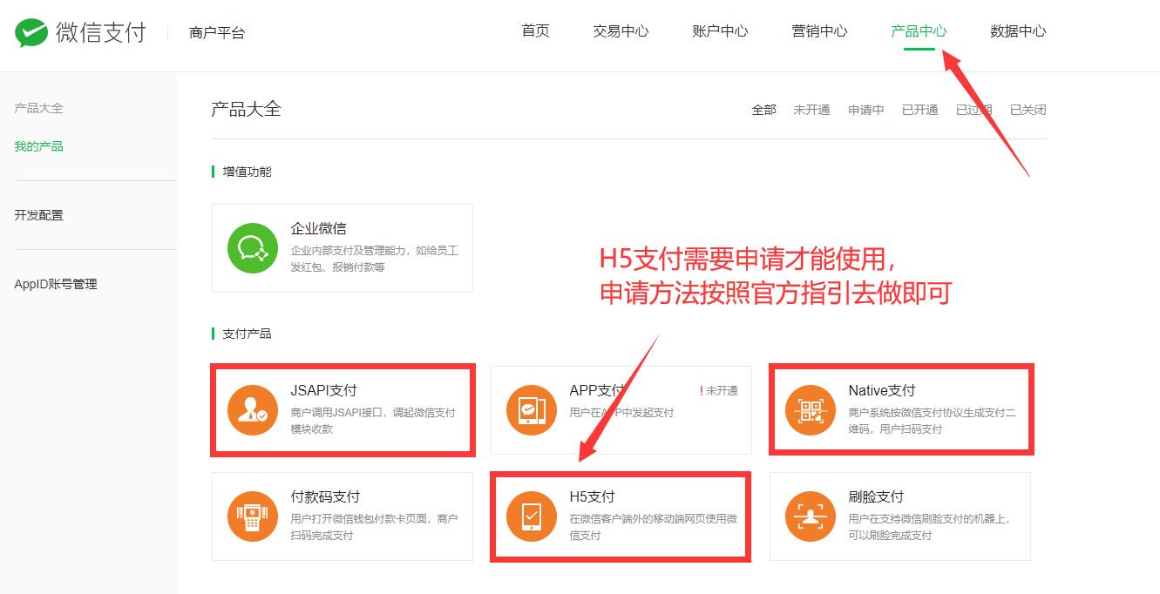Open the 交易中心 navigation tab
This screenshot has width=1160, height=594.
click(621, 31)
